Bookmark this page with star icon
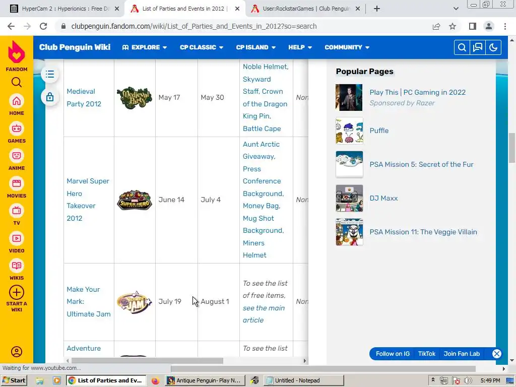The image size is (516, 387). point(453,26)
